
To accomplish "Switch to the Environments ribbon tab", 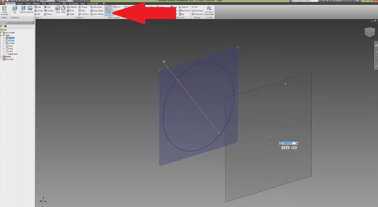I will (x=54, y=4).
